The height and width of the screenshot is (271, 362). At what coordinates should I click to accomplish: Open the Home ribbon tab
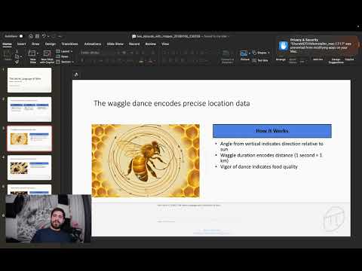coord(7,44)
